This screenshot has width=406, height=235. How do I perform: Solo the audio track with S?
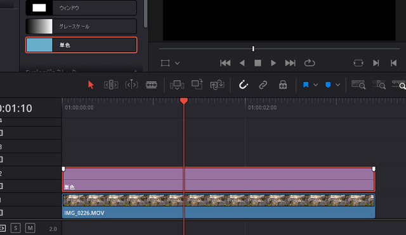click(16, 228)
